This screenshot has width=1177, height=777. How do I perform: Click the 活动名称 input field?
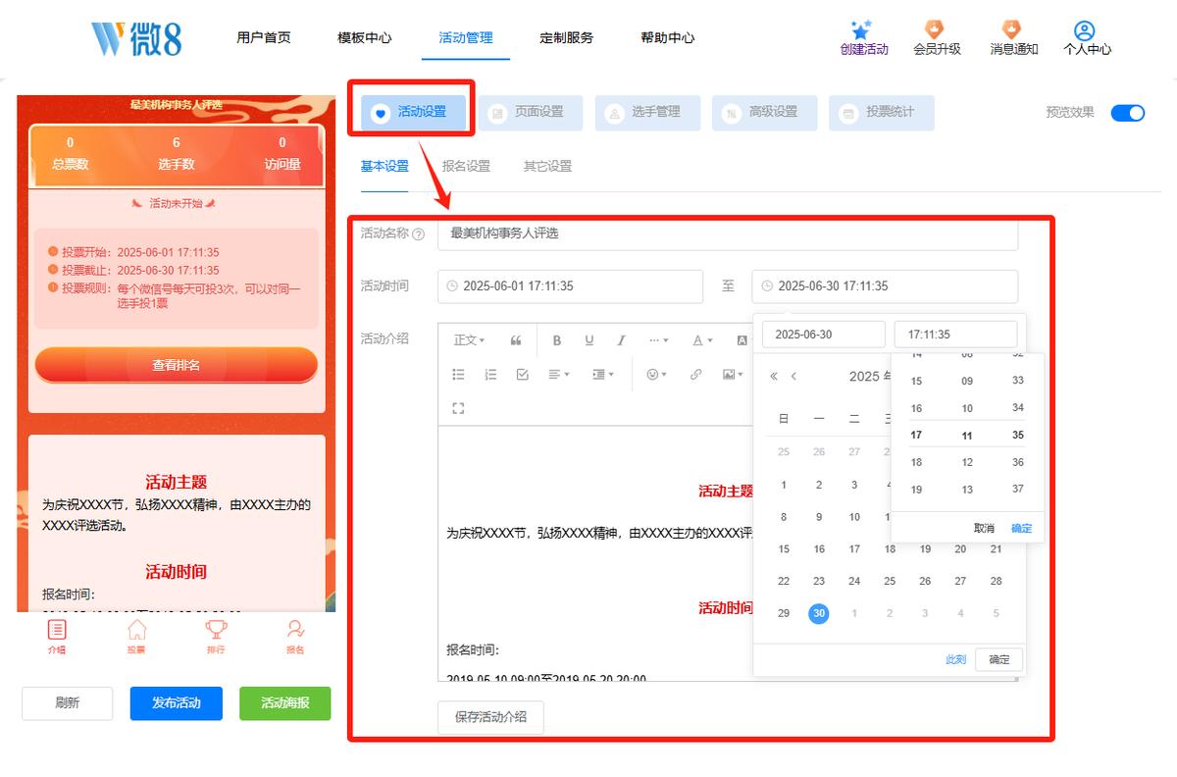(728, 233)
